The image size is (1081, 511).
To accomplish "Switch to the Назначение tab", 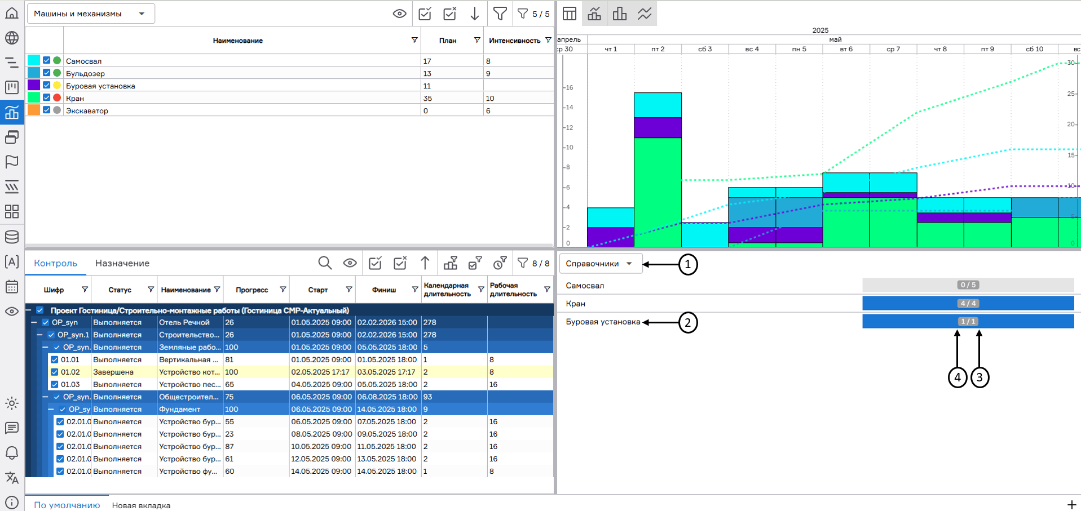I will [x=122, y=263].
